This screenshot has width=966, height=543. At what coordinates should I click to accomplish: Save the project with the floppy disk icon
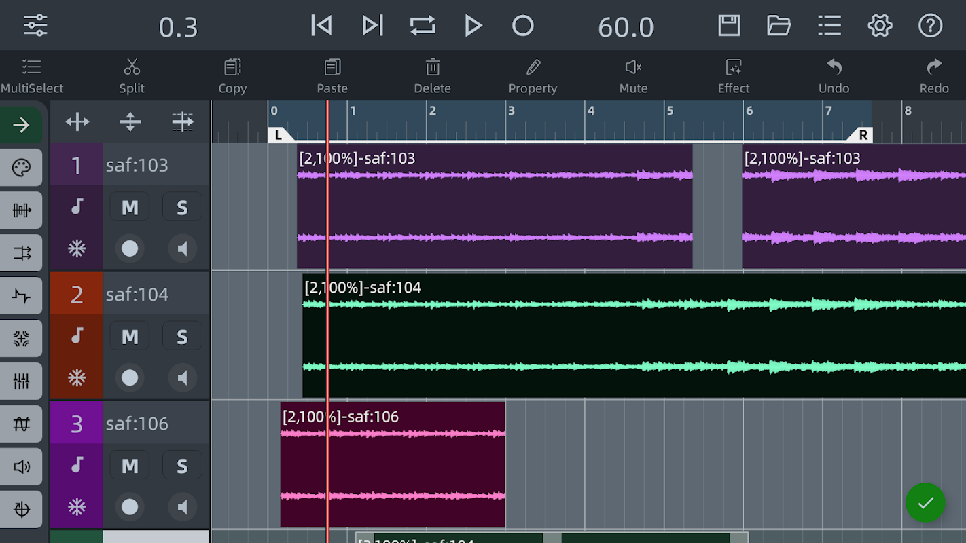[729, 26]
